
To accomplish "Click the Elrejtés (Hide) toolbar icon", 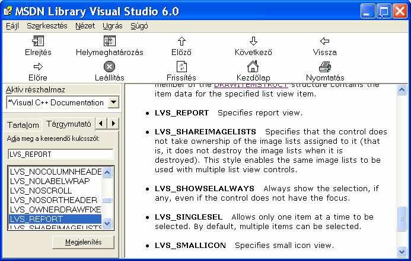I will tap(38, 41).
